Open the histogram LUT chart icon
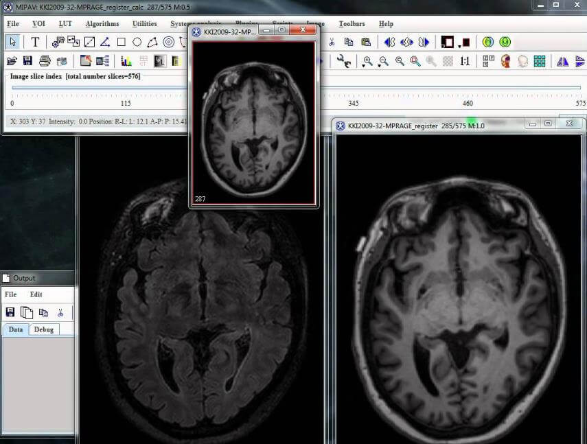Viewport: 587px width, 444px height. click(x=126, y=61)
